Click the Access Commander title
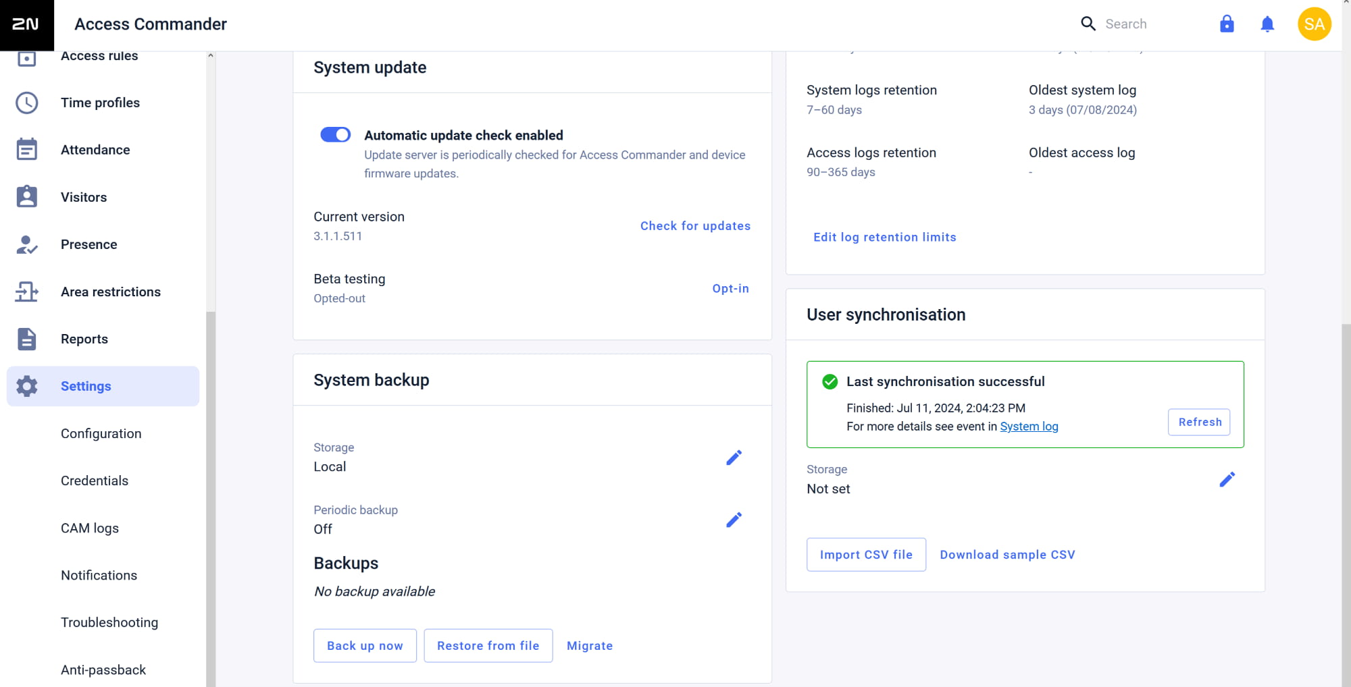1351x687 pixels. tap(151, 24)
